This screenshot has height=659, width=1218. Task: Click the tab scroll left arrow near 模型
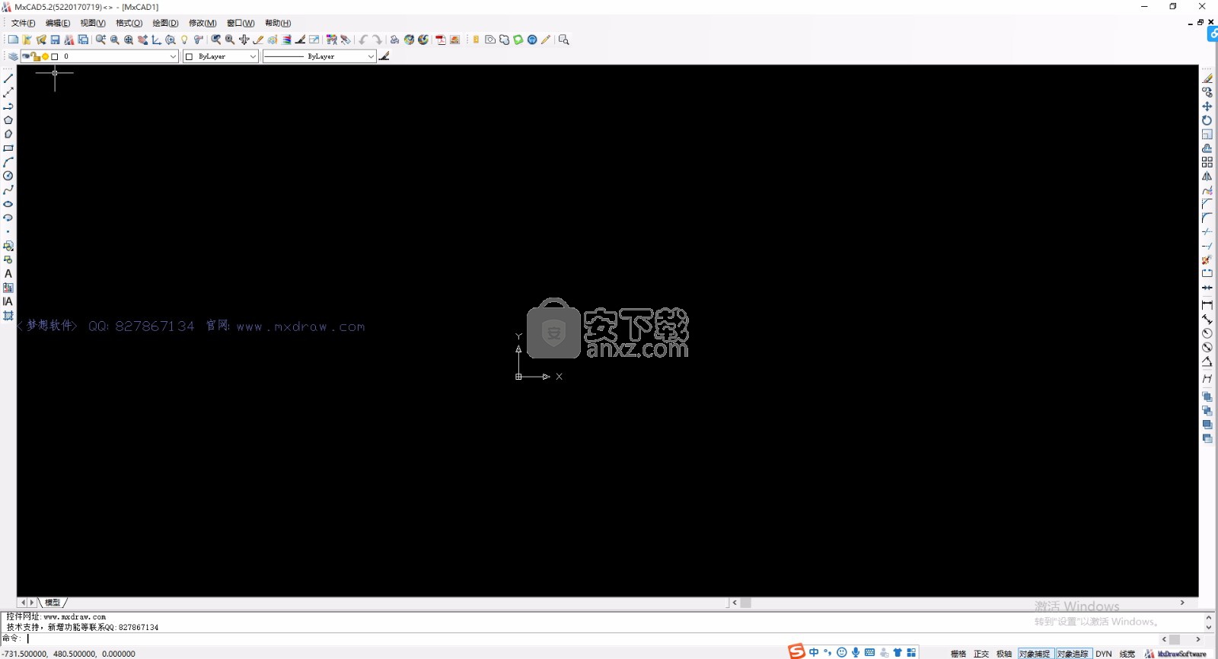[23, 603]
